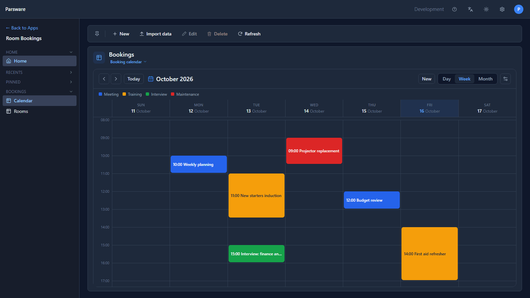Click the Delete toolbar button

point(217,34)
